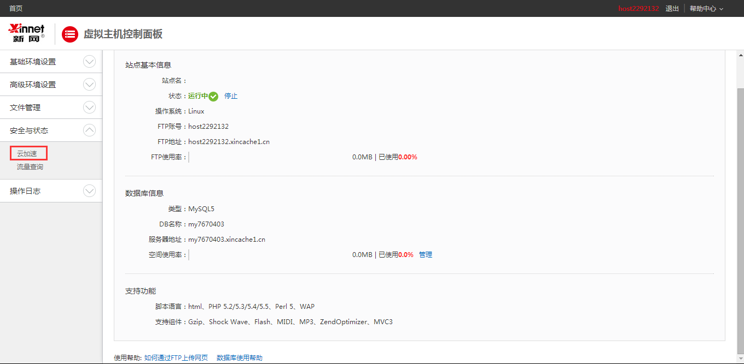Open 流量查询 sidebar item
Screen dimensions: 744x364
(30, 167)
